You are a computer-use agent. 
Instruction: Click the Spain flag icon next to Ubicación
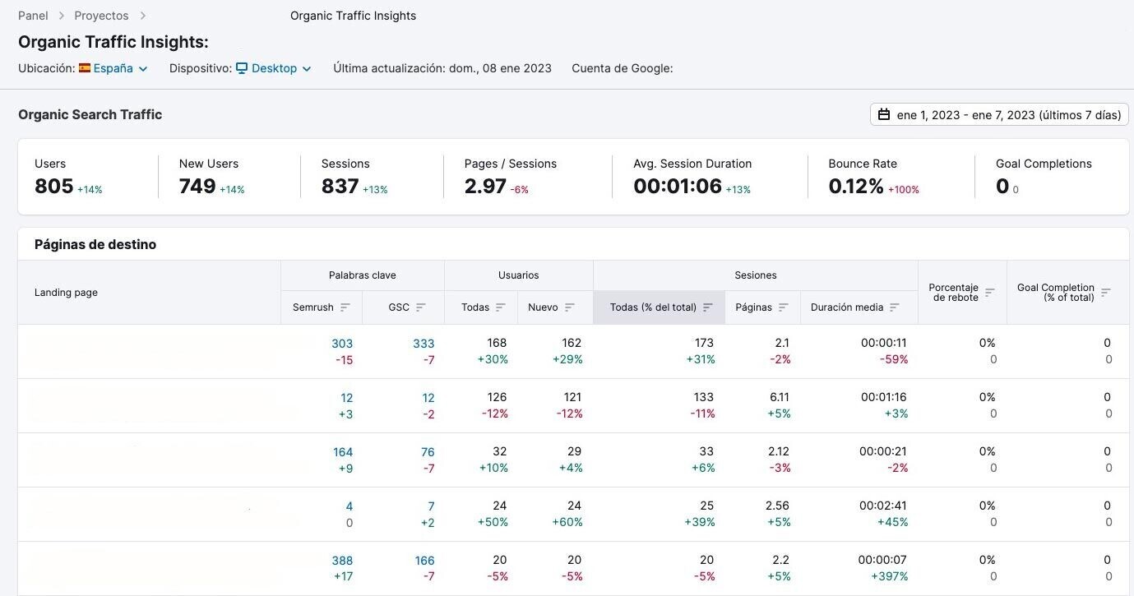pos(86,68)
